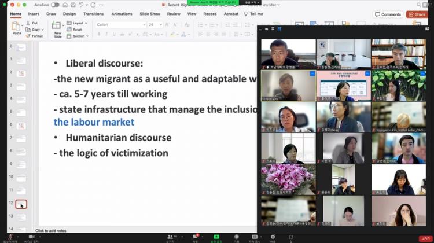Screen dimensions: 434x243
Task: Toggle Italic text formatting
Action: [107, 34]
